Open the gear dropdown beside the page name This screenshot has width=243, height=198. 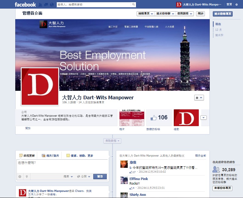point(199,98)
